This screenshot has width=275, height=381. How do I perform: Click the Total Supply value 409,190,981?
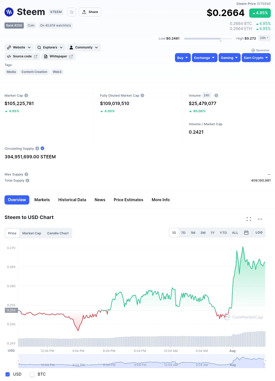tap(261, 181)
